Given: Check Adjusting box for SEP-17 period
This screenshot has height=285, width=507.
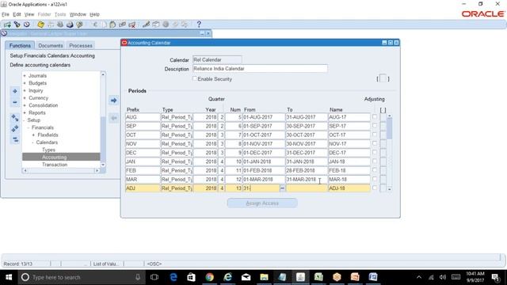Looking at the screenshot, I should tap(375, 126).
